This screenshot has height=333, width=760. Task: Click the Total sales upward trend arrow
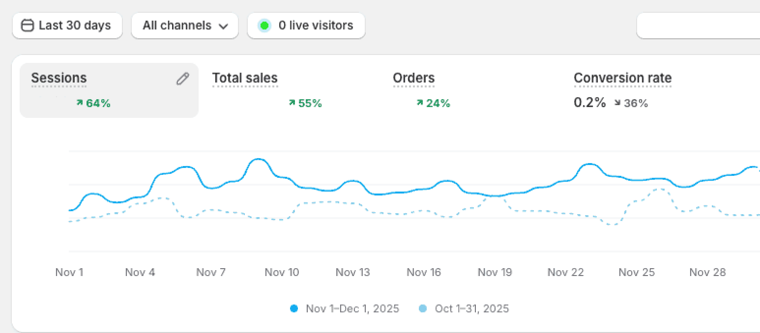coord(292,103)
